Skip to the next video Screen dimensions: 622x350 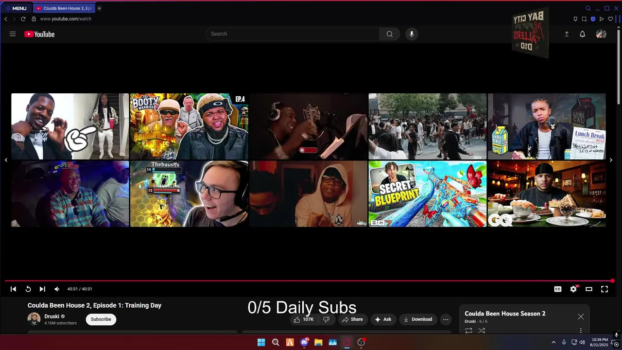coord(42,289)
